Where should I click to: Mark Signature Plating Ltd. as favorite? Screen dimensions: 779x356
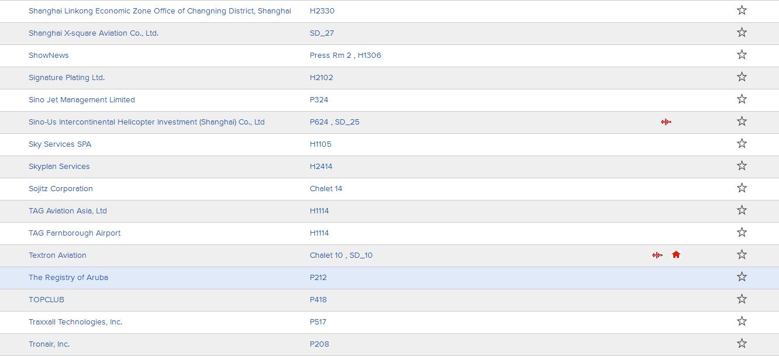pyautogui.click(x=742, y=77)
